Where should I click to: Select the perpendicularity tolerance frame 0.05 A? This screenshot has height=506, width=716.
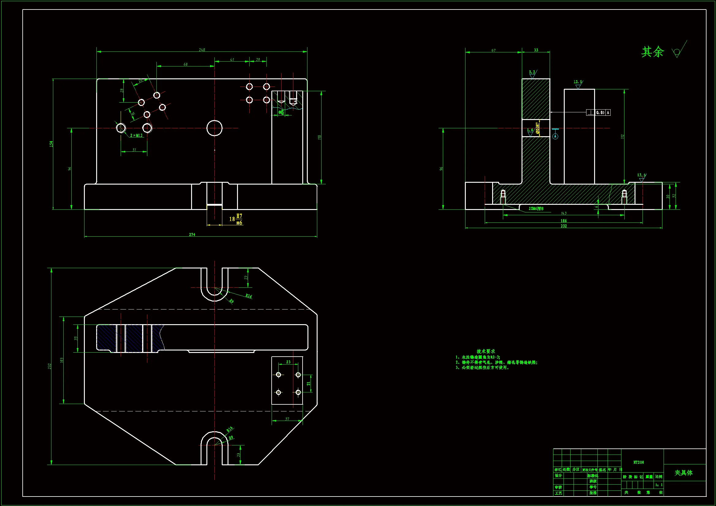[598, 113]
